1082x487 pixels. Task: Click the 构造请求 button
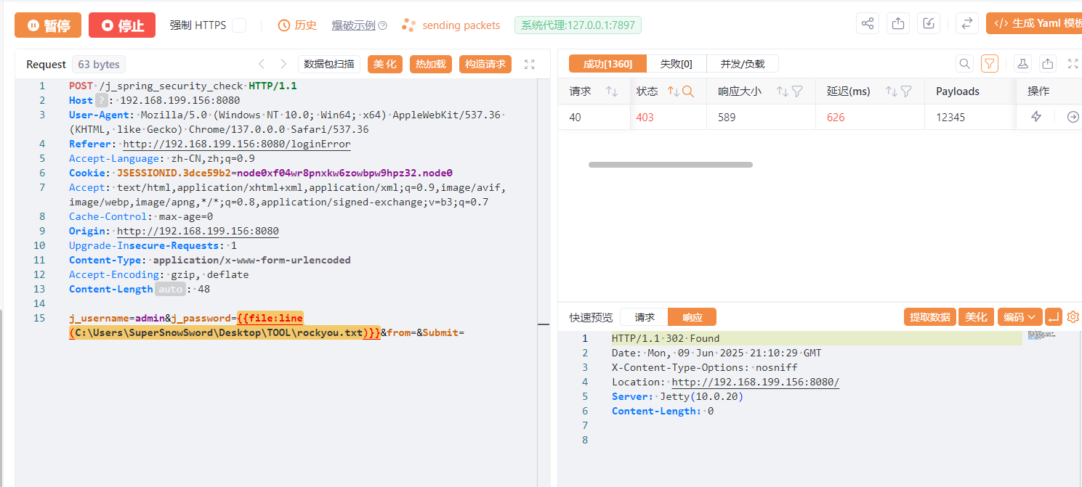[485, 64]
